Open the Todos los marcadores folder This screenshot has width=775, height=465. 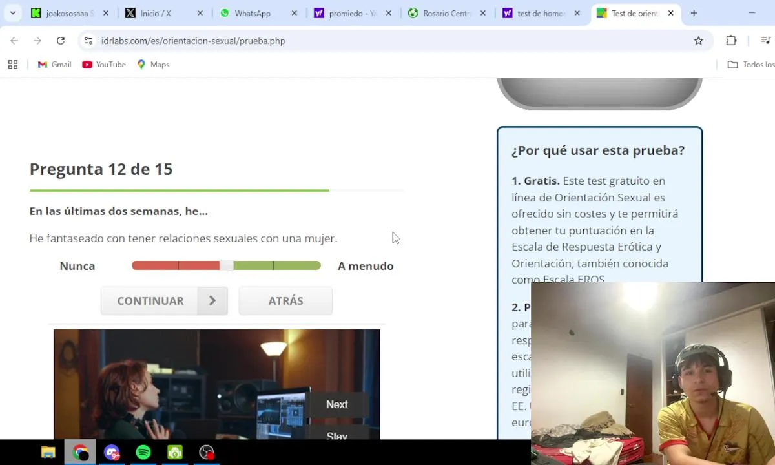click(x=751, y=65)
